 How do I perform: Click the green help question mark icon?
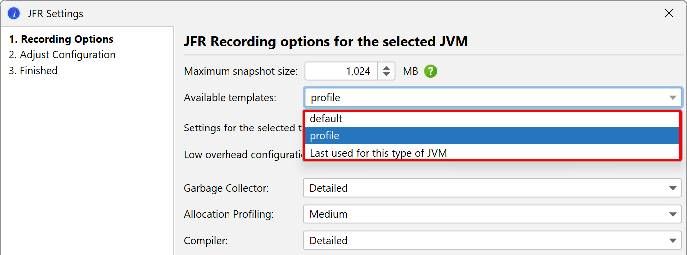pyautogui.click(x=430, y=71)
